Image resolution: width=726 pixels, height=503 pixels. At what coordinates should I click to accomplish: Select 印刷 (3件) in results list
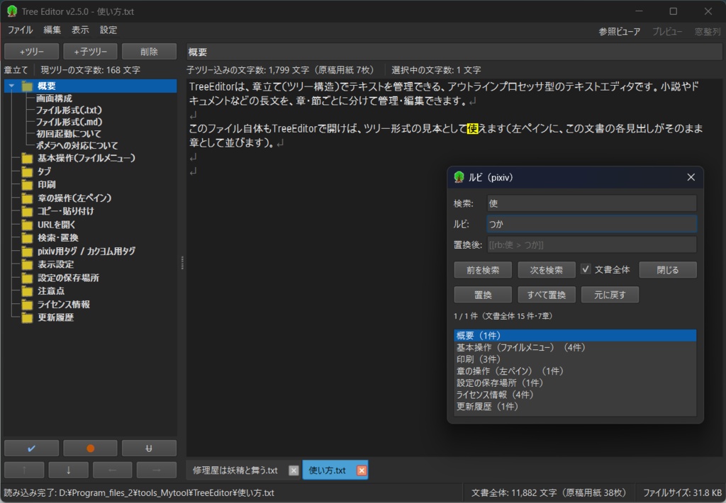575,359
